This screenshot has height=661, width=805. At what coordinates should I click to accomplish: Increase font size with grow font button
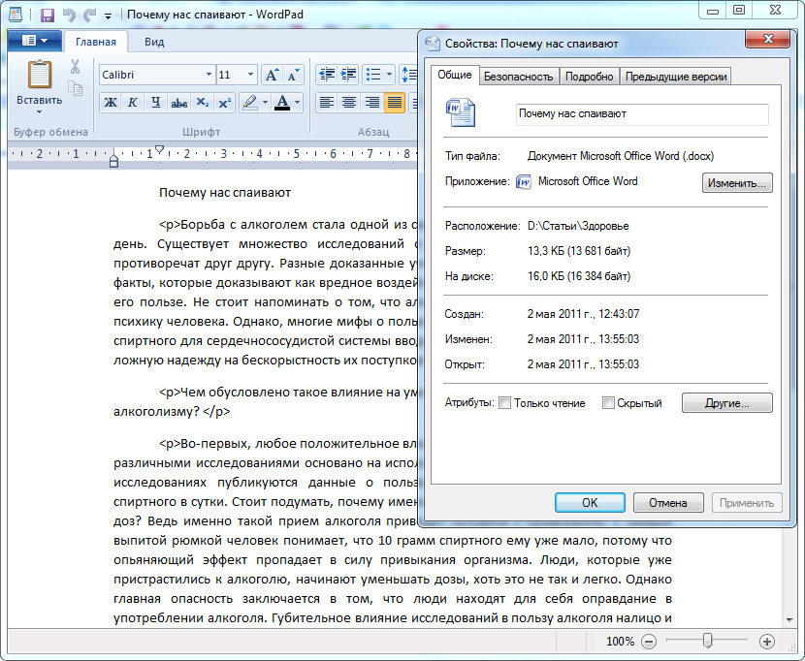tap(272, 75)
